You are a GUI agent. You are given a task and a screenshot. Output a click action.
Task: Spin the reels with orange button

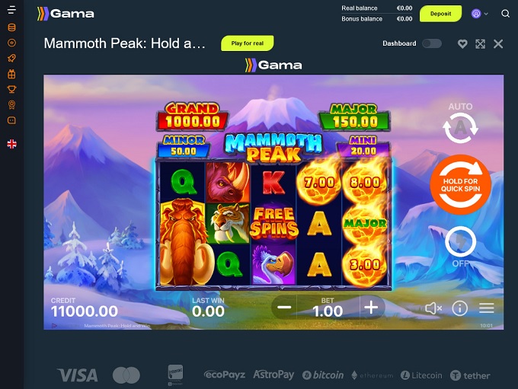461,185
